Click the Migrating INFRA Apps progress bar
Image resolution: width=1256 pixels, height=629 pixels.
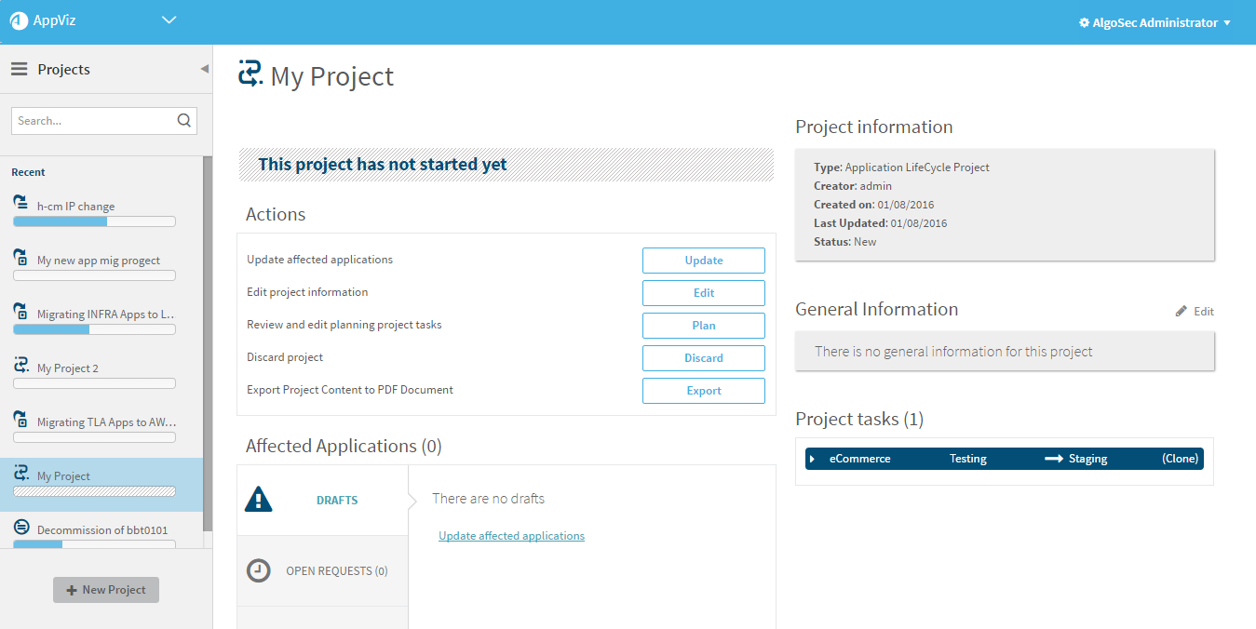pos(94,329)
